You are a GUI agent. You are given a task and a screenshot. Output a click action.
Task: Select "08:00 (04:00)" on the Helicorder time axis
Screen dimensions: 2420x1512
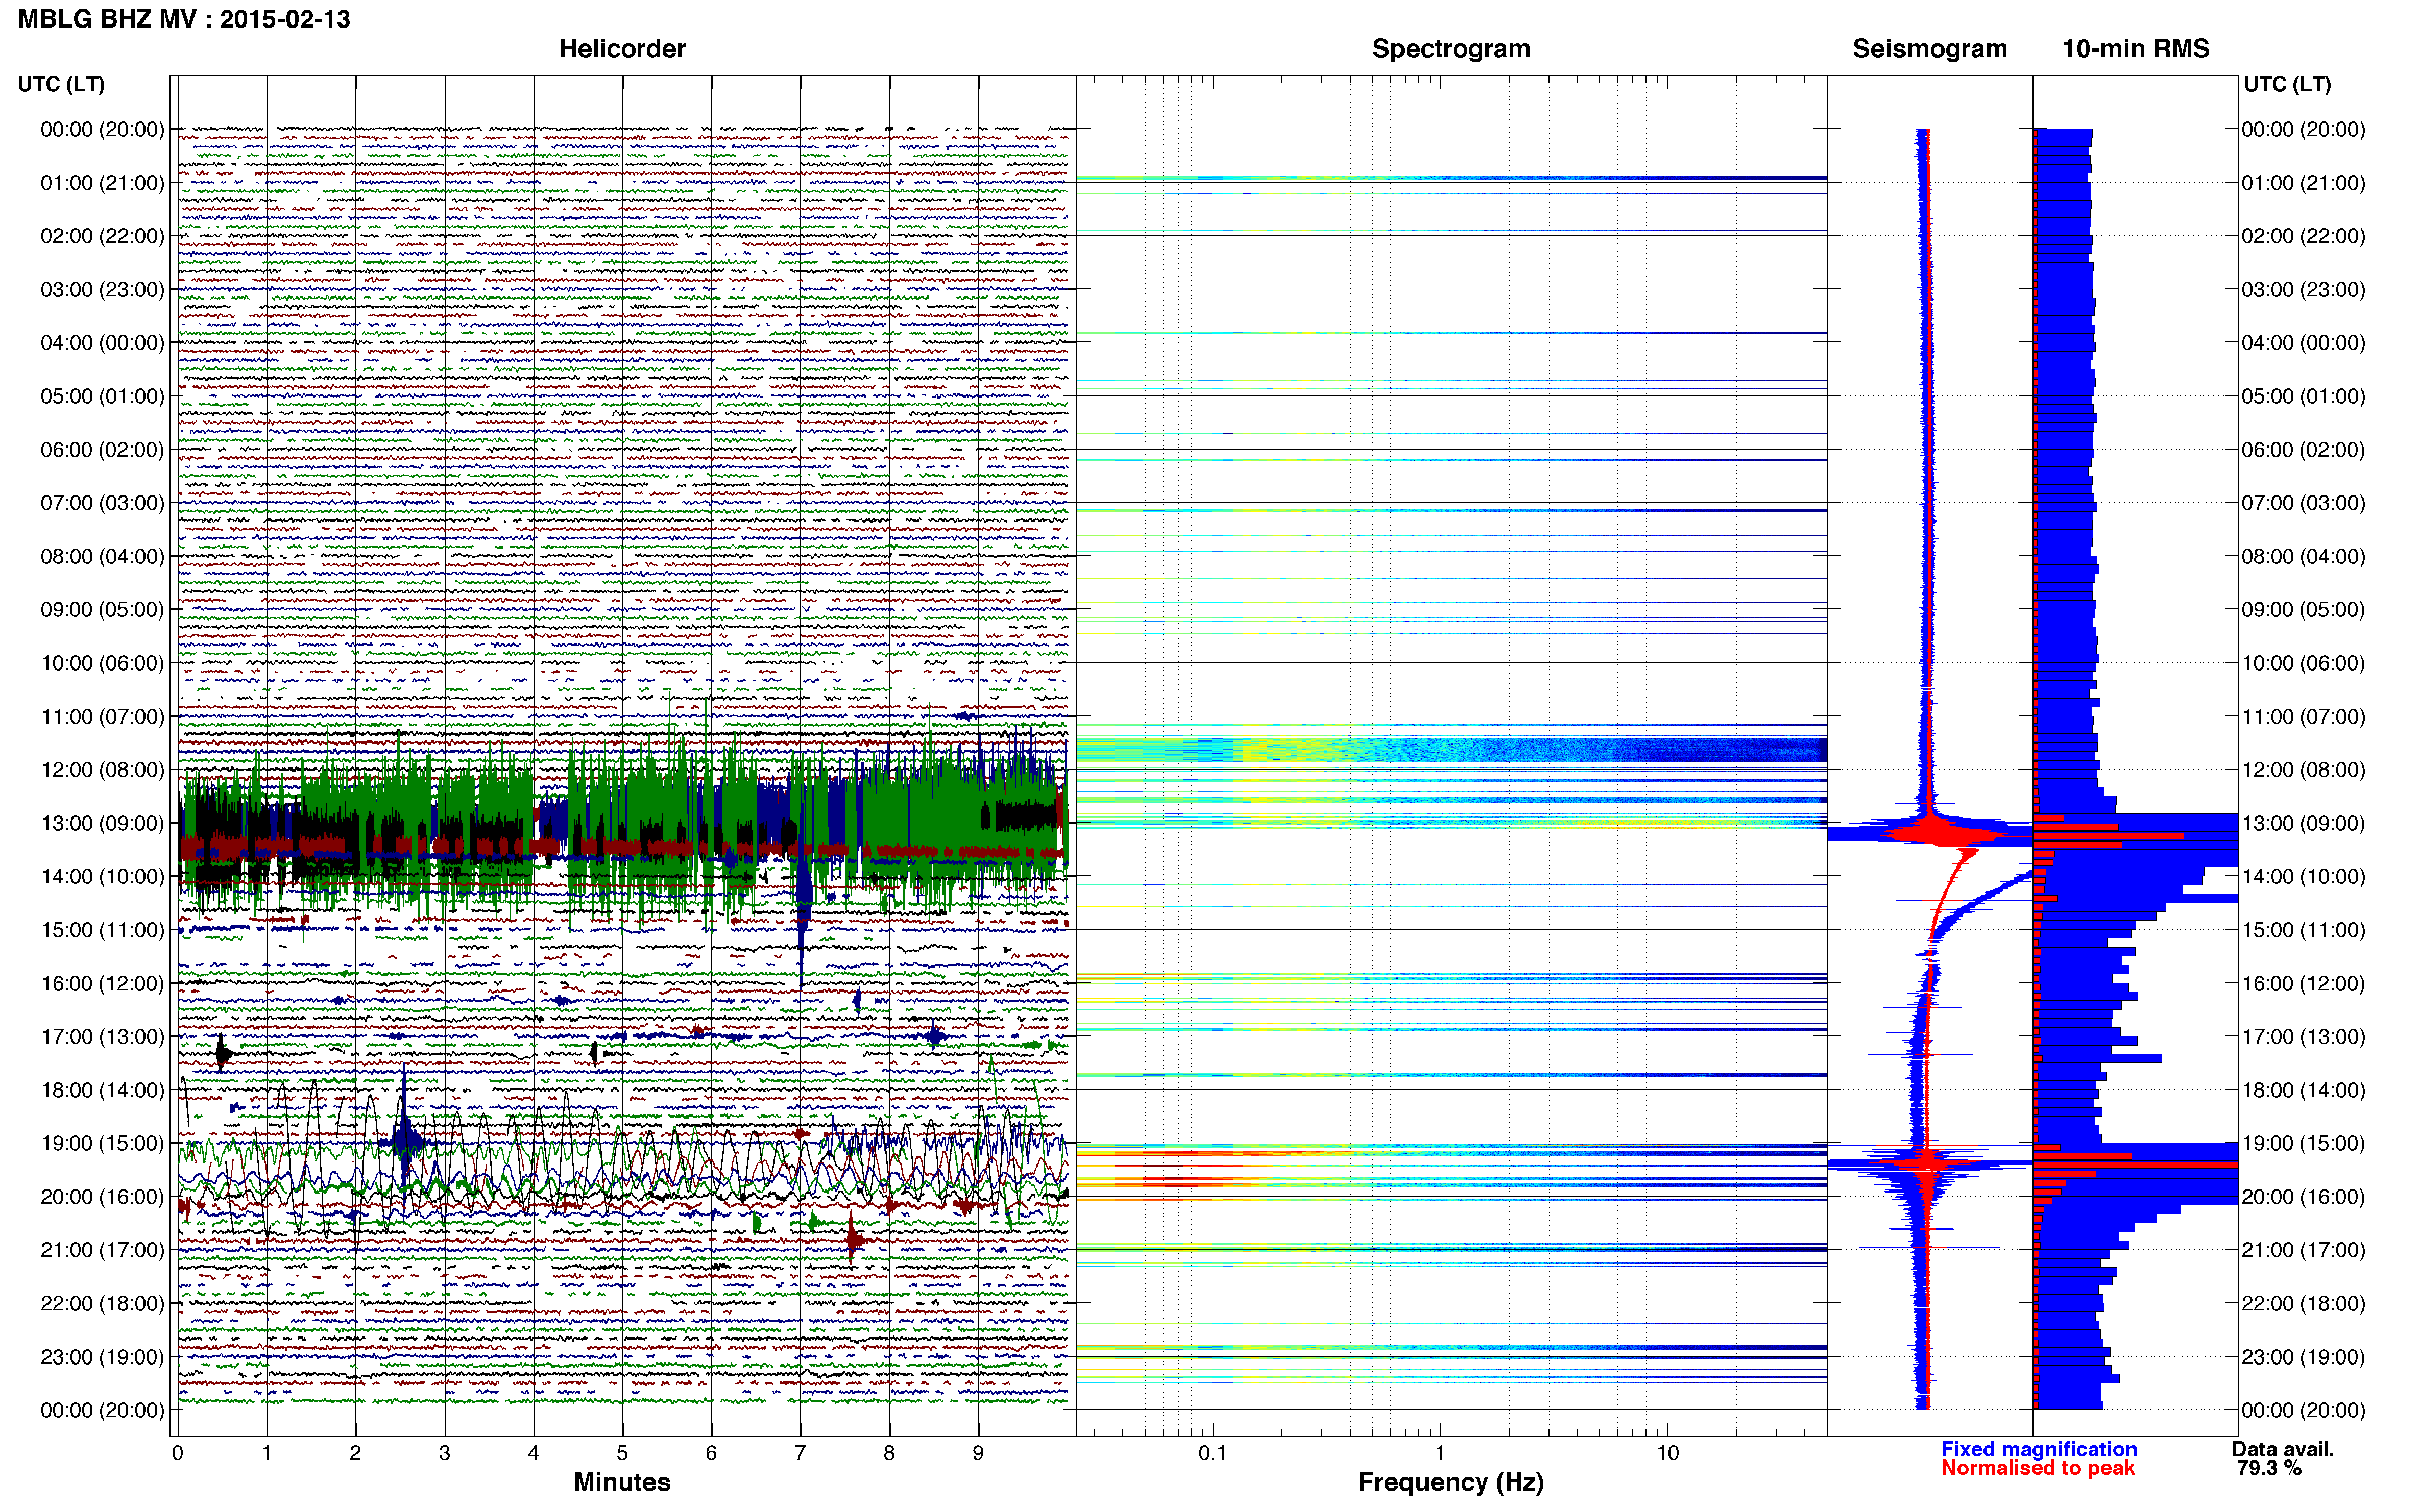(102, 556)
